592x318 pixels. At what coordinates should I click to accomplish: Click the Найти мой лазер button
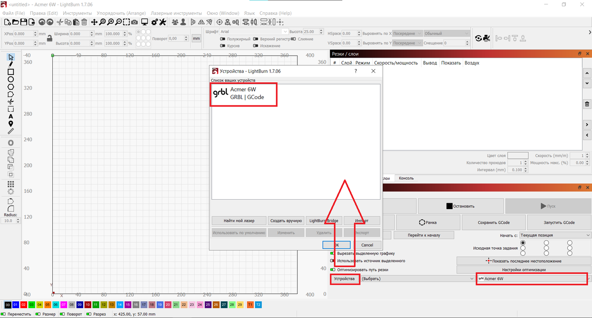pos(239,220)
